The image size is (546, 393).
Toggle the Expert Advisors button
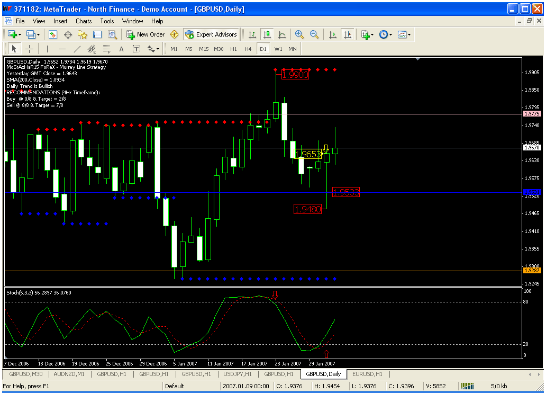[211, 34]
